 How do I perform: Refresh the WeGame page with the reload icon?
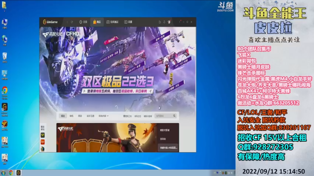72,22
